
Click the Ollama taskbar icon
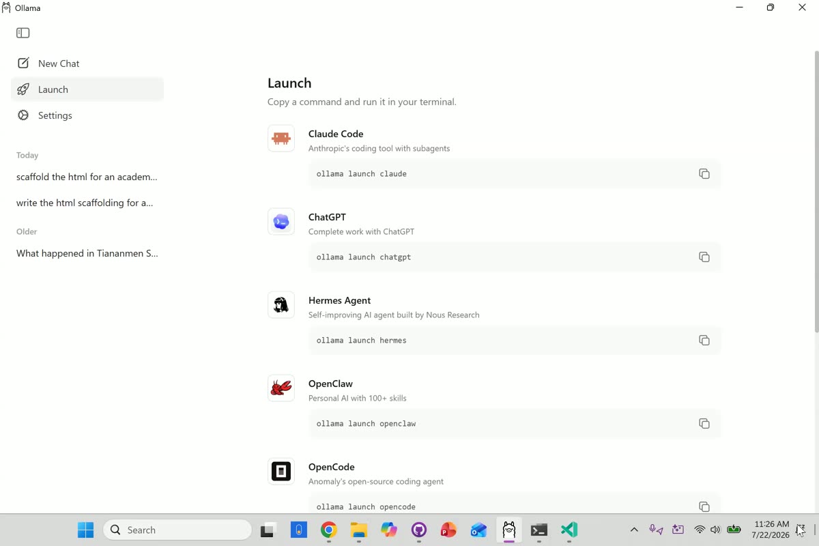click(508, 530)
